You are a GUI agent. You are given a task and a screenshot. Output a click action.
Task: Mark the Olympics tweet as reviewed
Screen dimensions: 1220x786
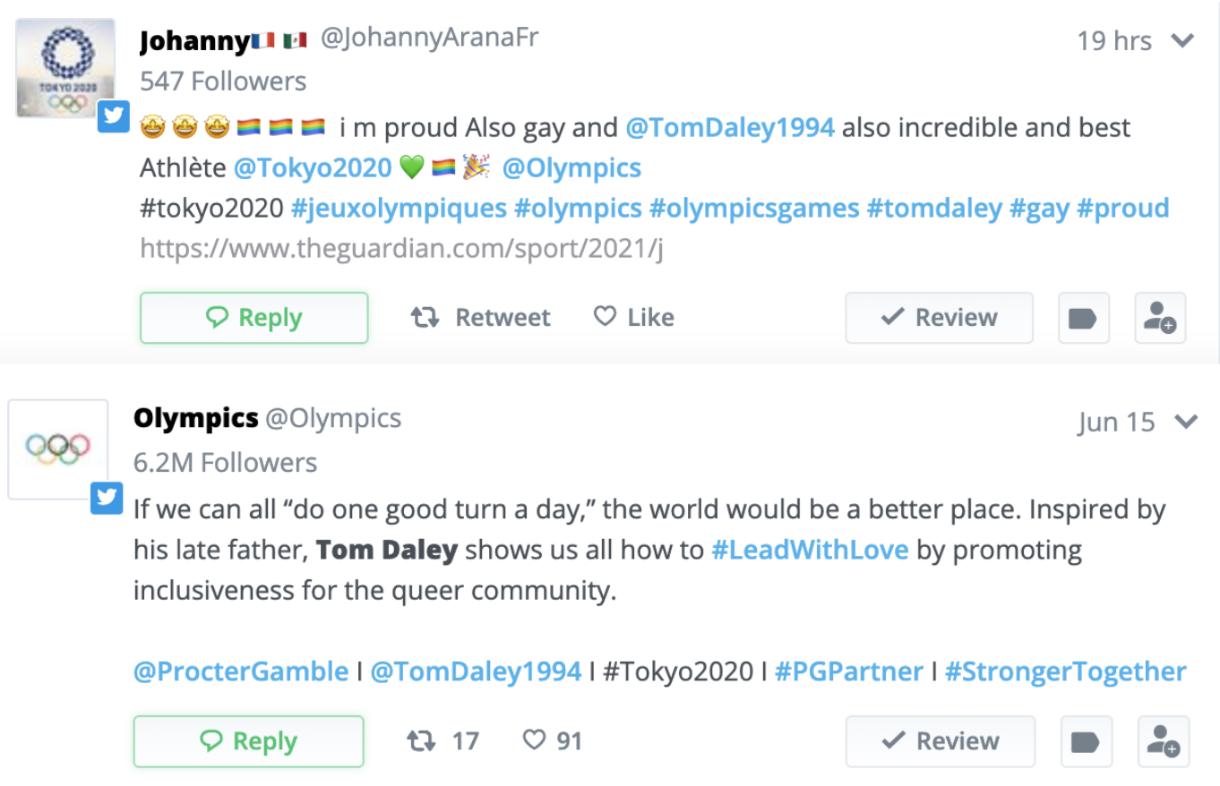click(940, 741)
